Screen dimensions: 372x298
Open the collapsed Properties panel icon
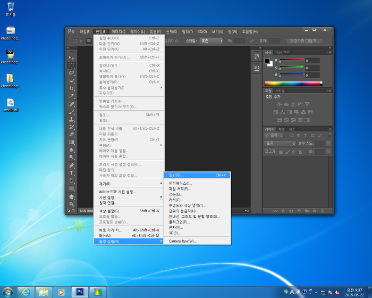point(257,68)
